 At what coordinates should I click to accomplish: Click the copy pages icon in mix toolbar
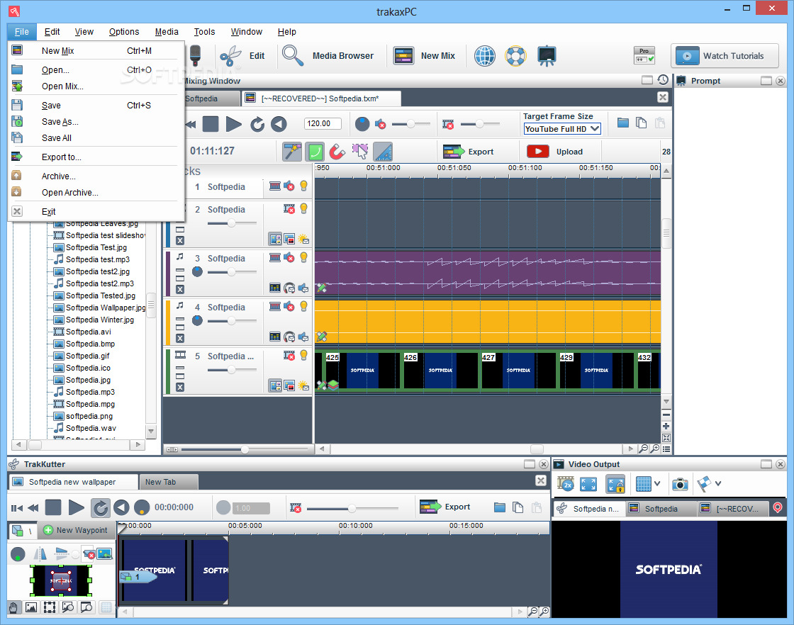click(x=641, y=123)
